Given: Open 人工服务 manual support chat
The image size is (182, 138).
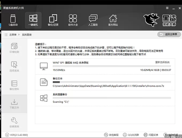Looking at the screenshot, I should coord(93,20).
